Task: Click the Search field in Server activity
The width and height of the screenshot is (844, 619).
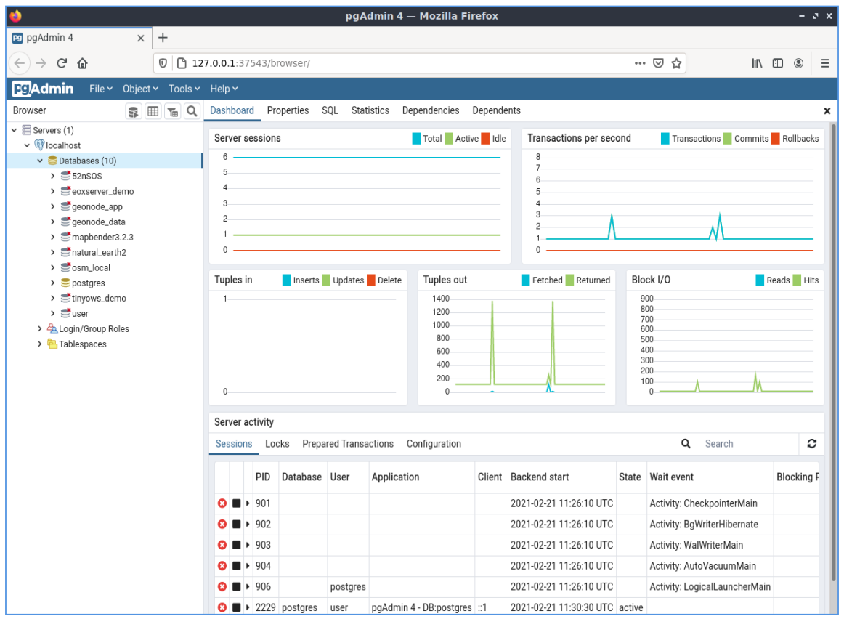Action: (x=748, y=444)
